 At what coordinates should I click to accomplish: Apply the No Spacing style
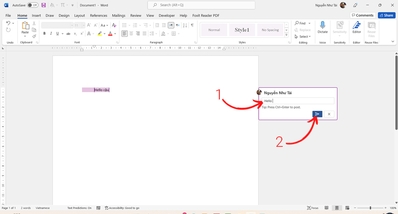click(270, 30)
